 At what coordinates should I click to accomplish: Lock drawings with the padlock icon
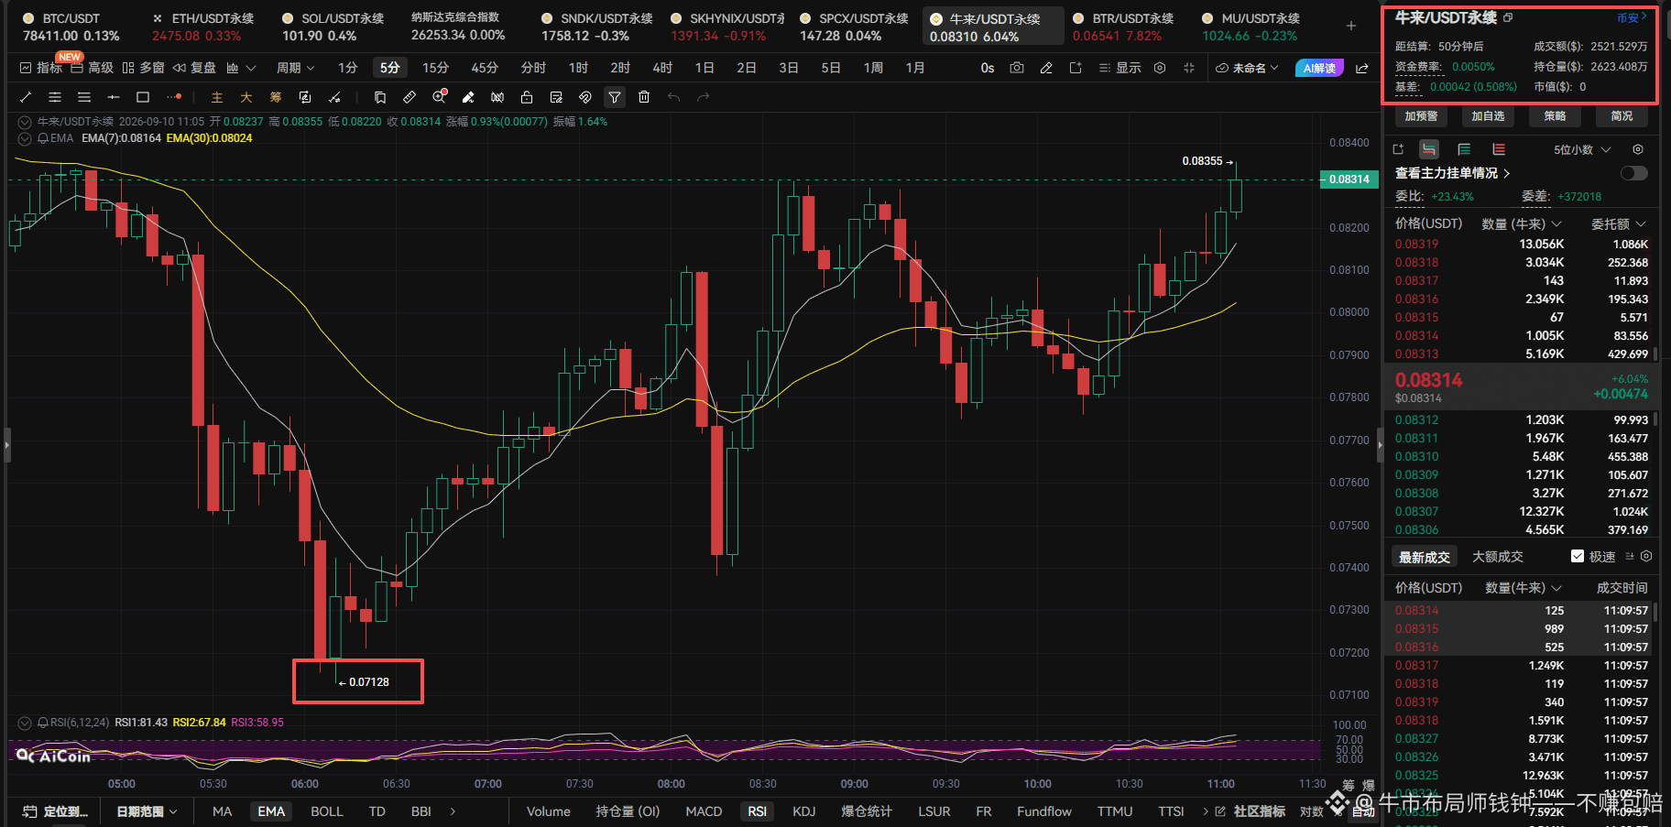click(x=527, y=97)
